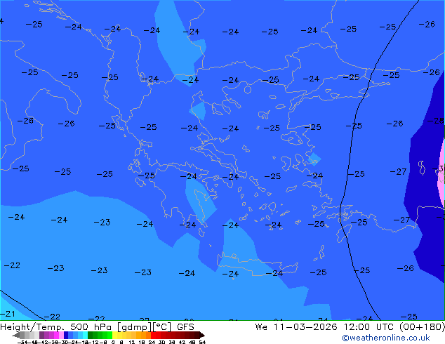445x344 pixels.
Task: Click the '54' label on legend scale
Action: click(202, 342)
